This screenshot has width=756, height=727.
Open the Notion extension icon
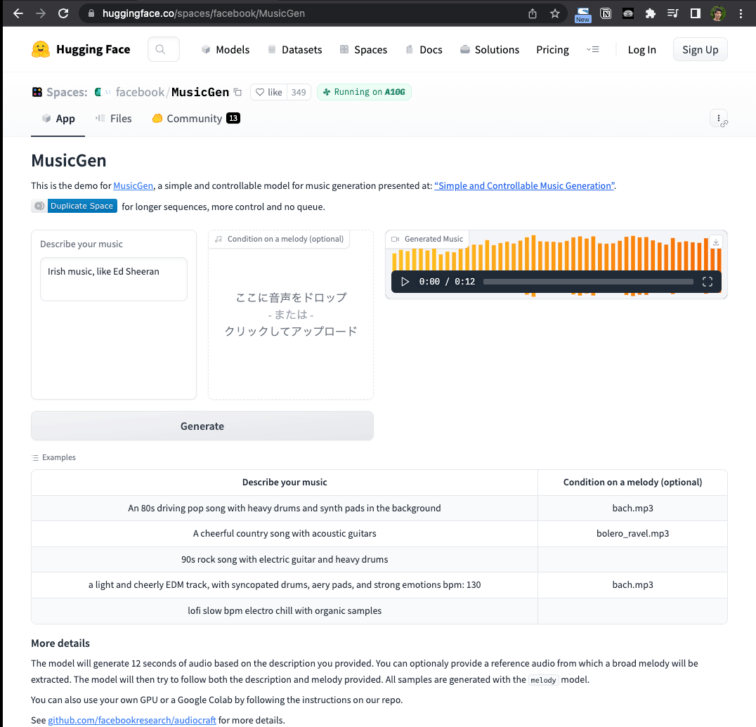(606, 13)
